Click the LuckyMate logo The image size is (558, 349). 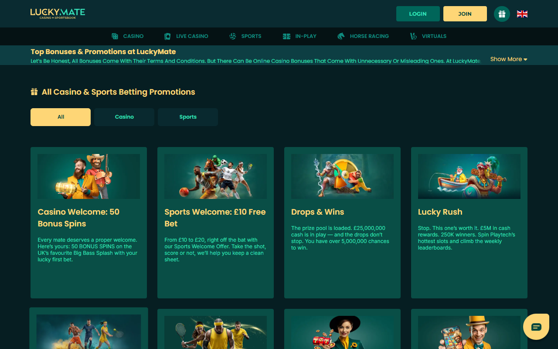[x=58, y=14]
